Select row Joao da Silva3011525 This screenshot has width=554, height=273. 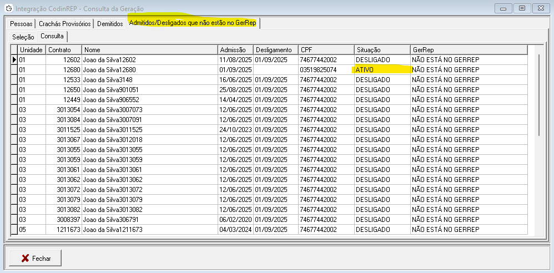[149, 129]
